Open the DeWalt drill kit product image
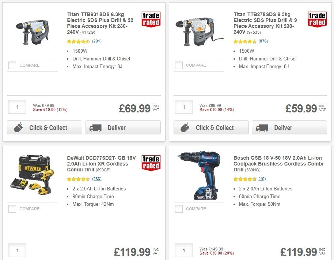334x260 pixels. (32, 174)
